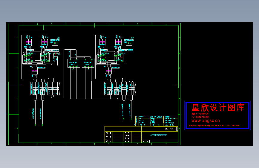Select the AC220V drawing title text

pos(159,135)
